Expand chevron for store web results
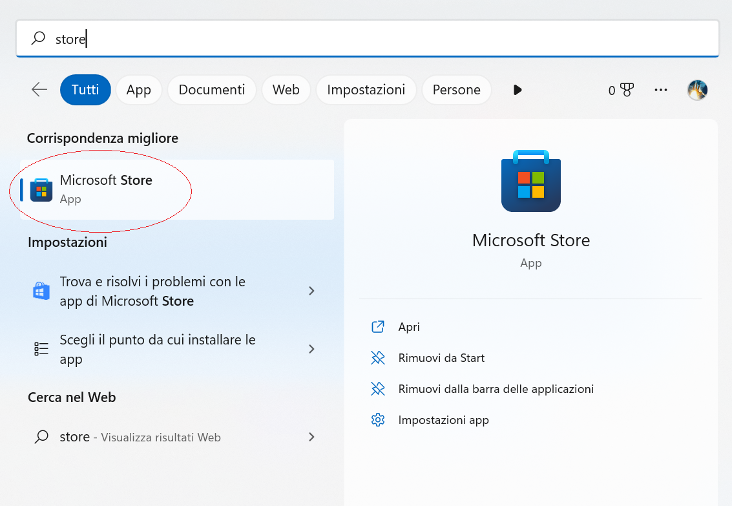 [311, 436]
